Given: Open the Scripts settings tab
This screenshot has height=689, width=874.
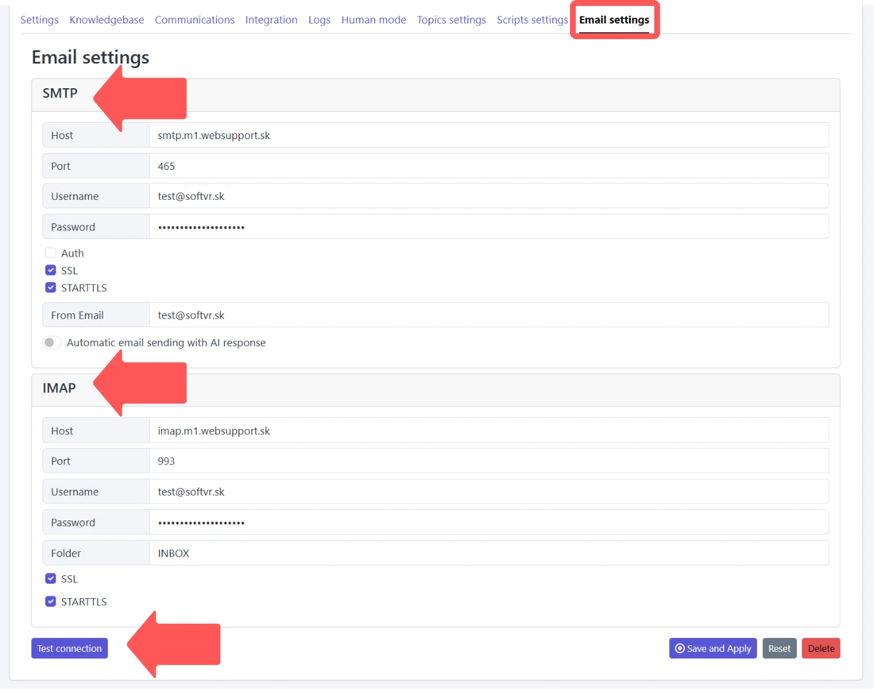Looking at the screenshot, I should pos(531,20).
